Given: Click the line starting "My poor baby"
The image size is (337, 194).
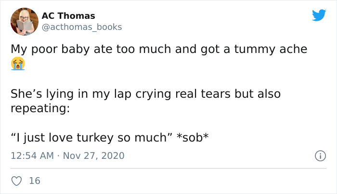Looking at the screenshot, I should 159,49.
